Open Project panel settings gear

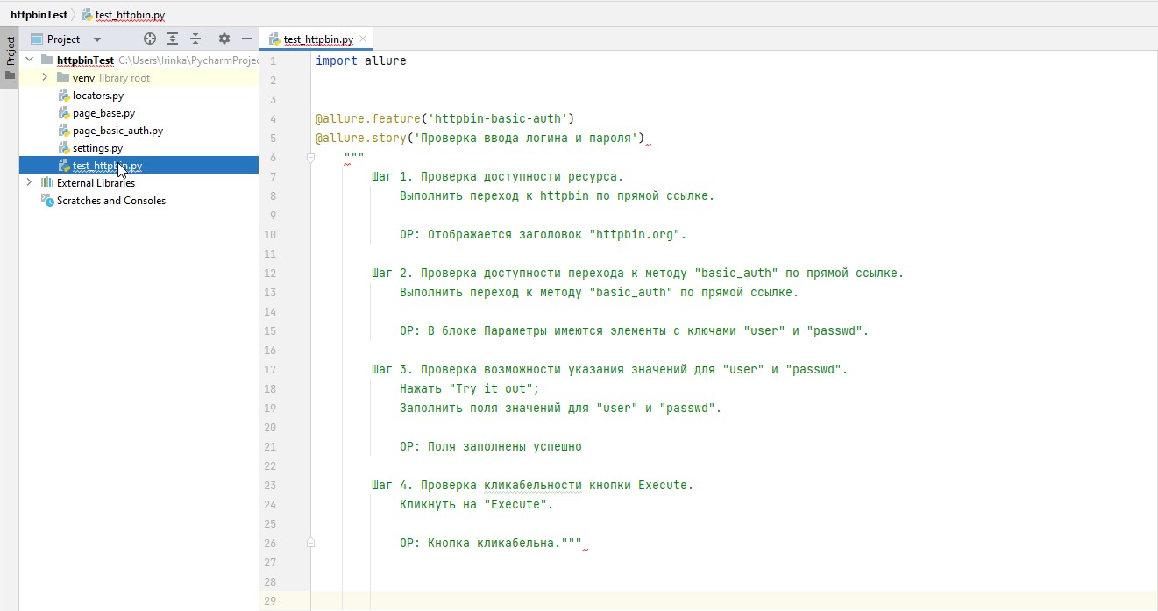click(224, 39)
